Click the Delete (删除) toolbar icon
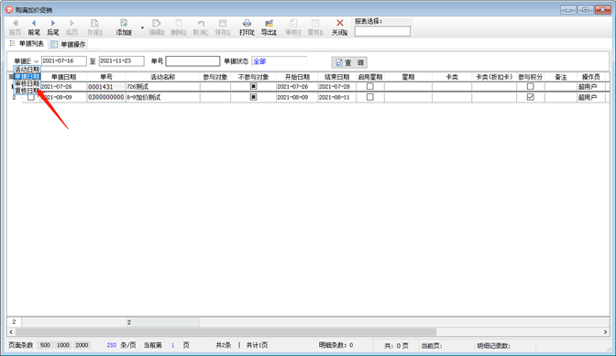The height and width of the screenshot is (356, 616). pyautogui.click(x=179, y=27)
